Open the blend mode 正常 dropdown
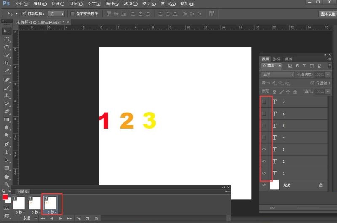The width and height of the screenshot is (337, 223). [278, 74]
